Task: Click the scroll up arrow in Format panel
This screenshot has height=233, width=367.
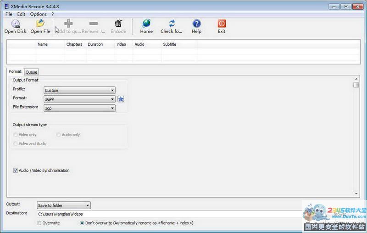Action: pos(356,79)
